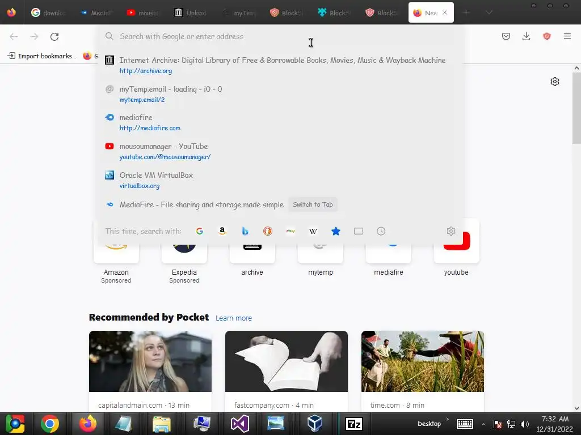Switch to the first MediaFire tab
The width and height of the screenshot is (581, 435).
coord(96,13)
